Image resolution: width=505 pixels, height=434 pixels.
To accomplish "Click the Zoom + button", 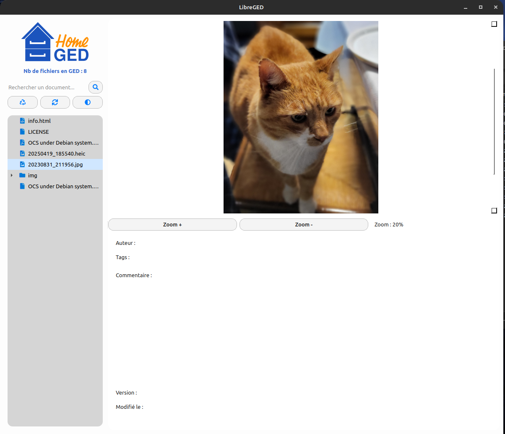I will (x=172, y=225).
